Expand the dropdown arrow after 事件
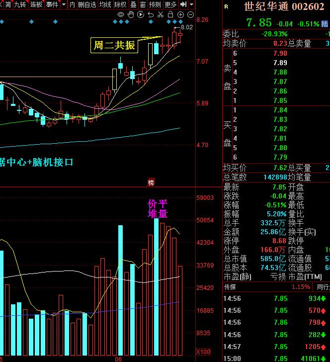 click(x=64, y=4)
